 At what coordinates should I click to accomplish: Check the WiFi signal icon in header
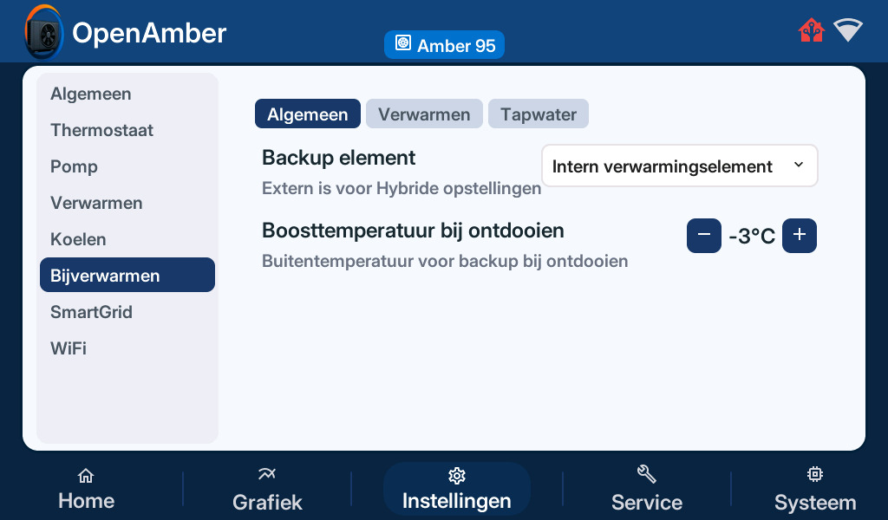[848, 30]
